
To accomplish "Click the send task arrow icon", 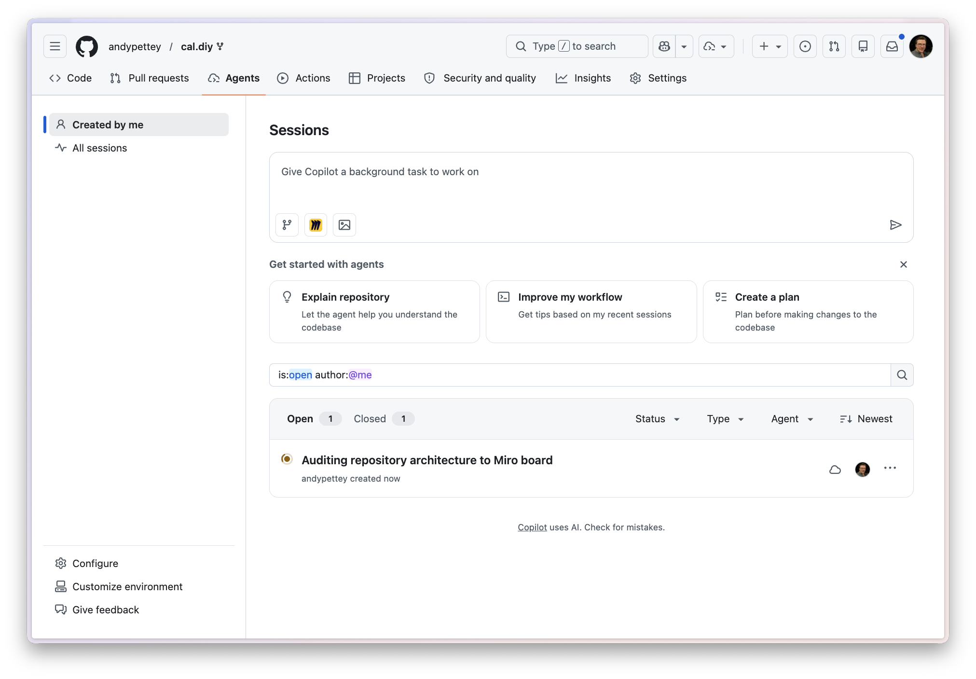I will point(895,225).
